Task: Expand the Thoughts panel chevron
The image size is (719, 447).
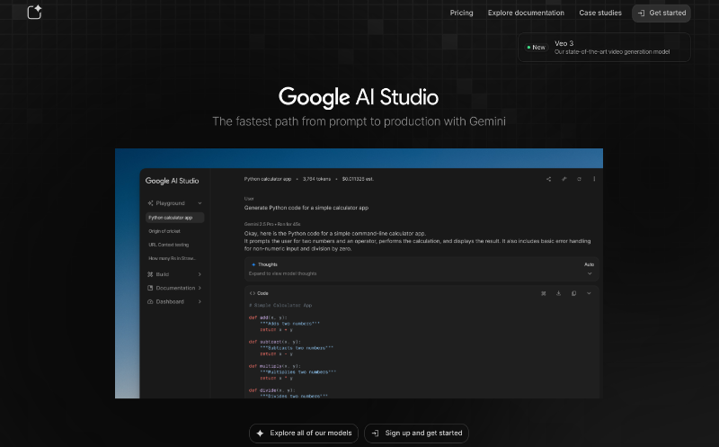Action: 590,273
